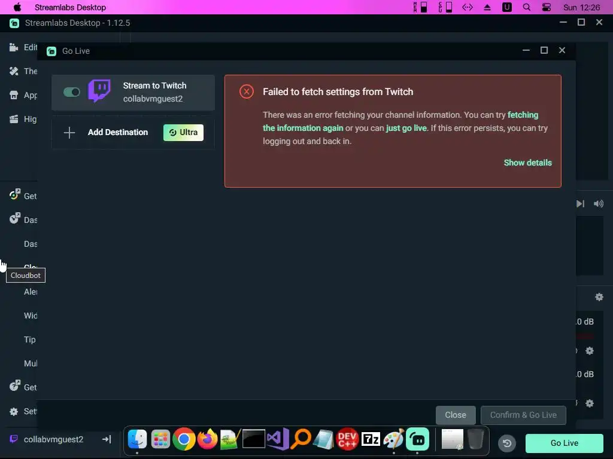613x459 pixels.
Task: Click the Twitch account icon next to collabvmguest2
Action: [14, 439]
